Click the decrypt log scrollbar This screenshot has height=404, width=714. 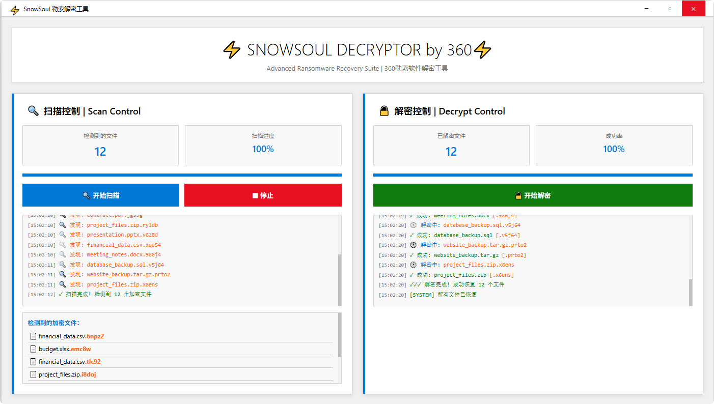[x=691, y=291]
